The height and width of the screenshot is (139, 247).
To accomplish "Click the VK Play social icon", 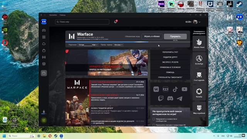I will pyautogui.click(x=166, y=89).
